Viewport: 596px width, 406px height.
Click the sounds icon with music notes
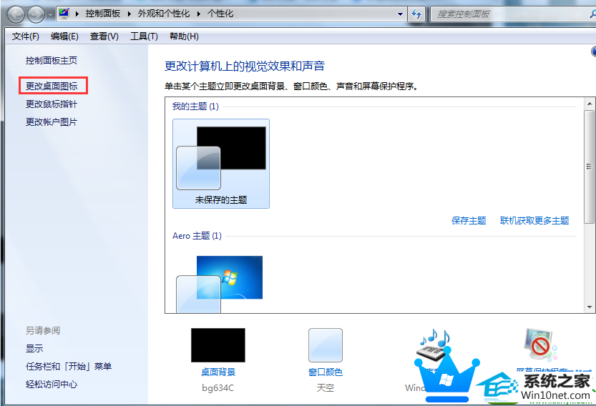pos(433,345)
